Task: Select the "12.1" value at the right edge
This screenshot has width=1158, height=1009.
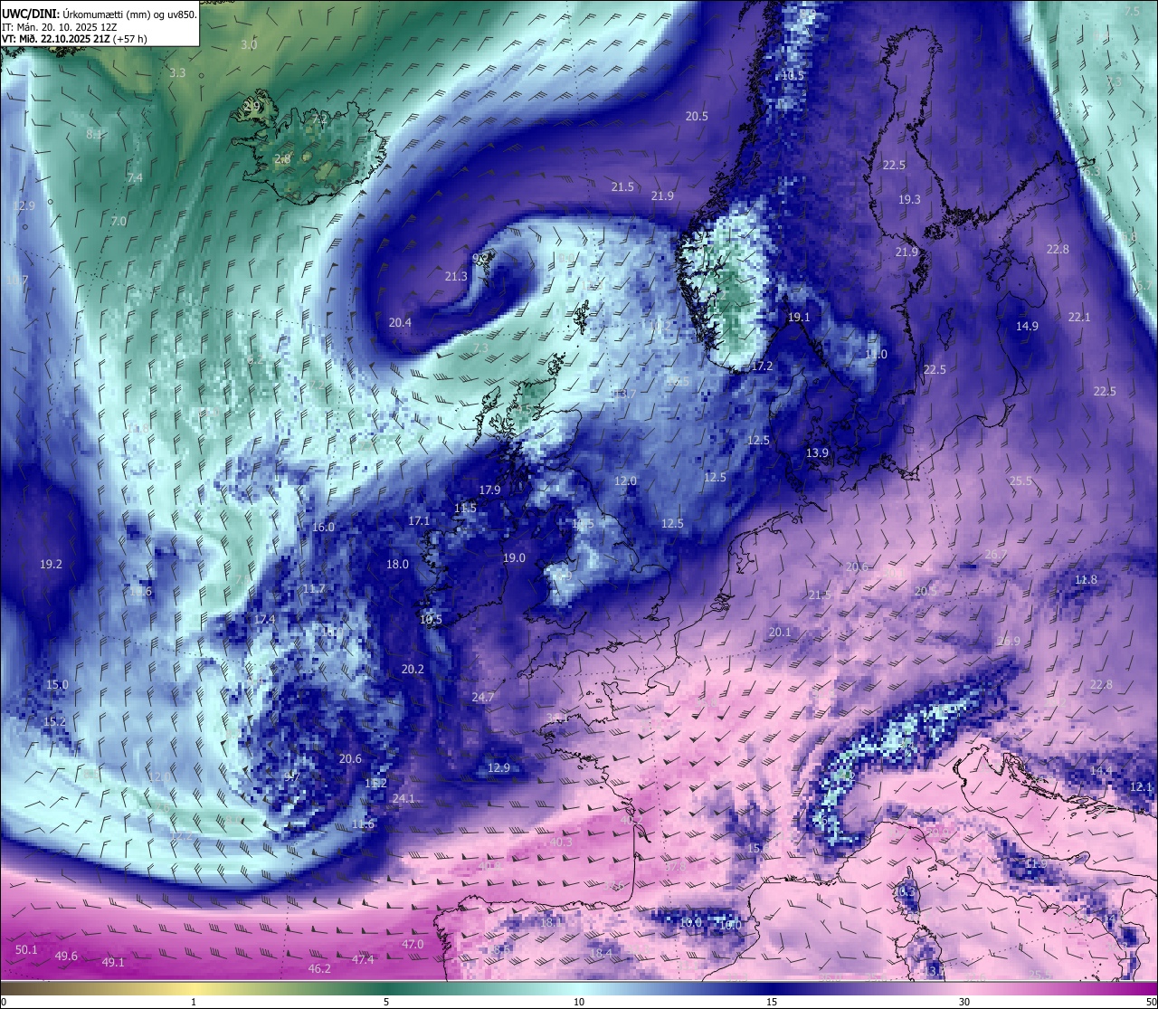Action: [x=1141, y=786]
